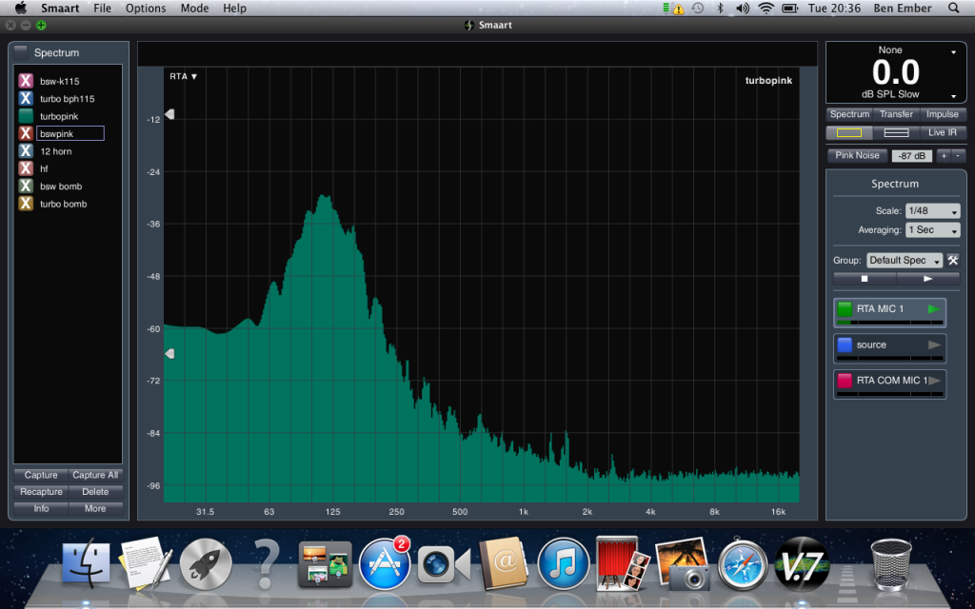Click the stop measurement square button
Screen dimensions: 975x609
tap(865, 279)
